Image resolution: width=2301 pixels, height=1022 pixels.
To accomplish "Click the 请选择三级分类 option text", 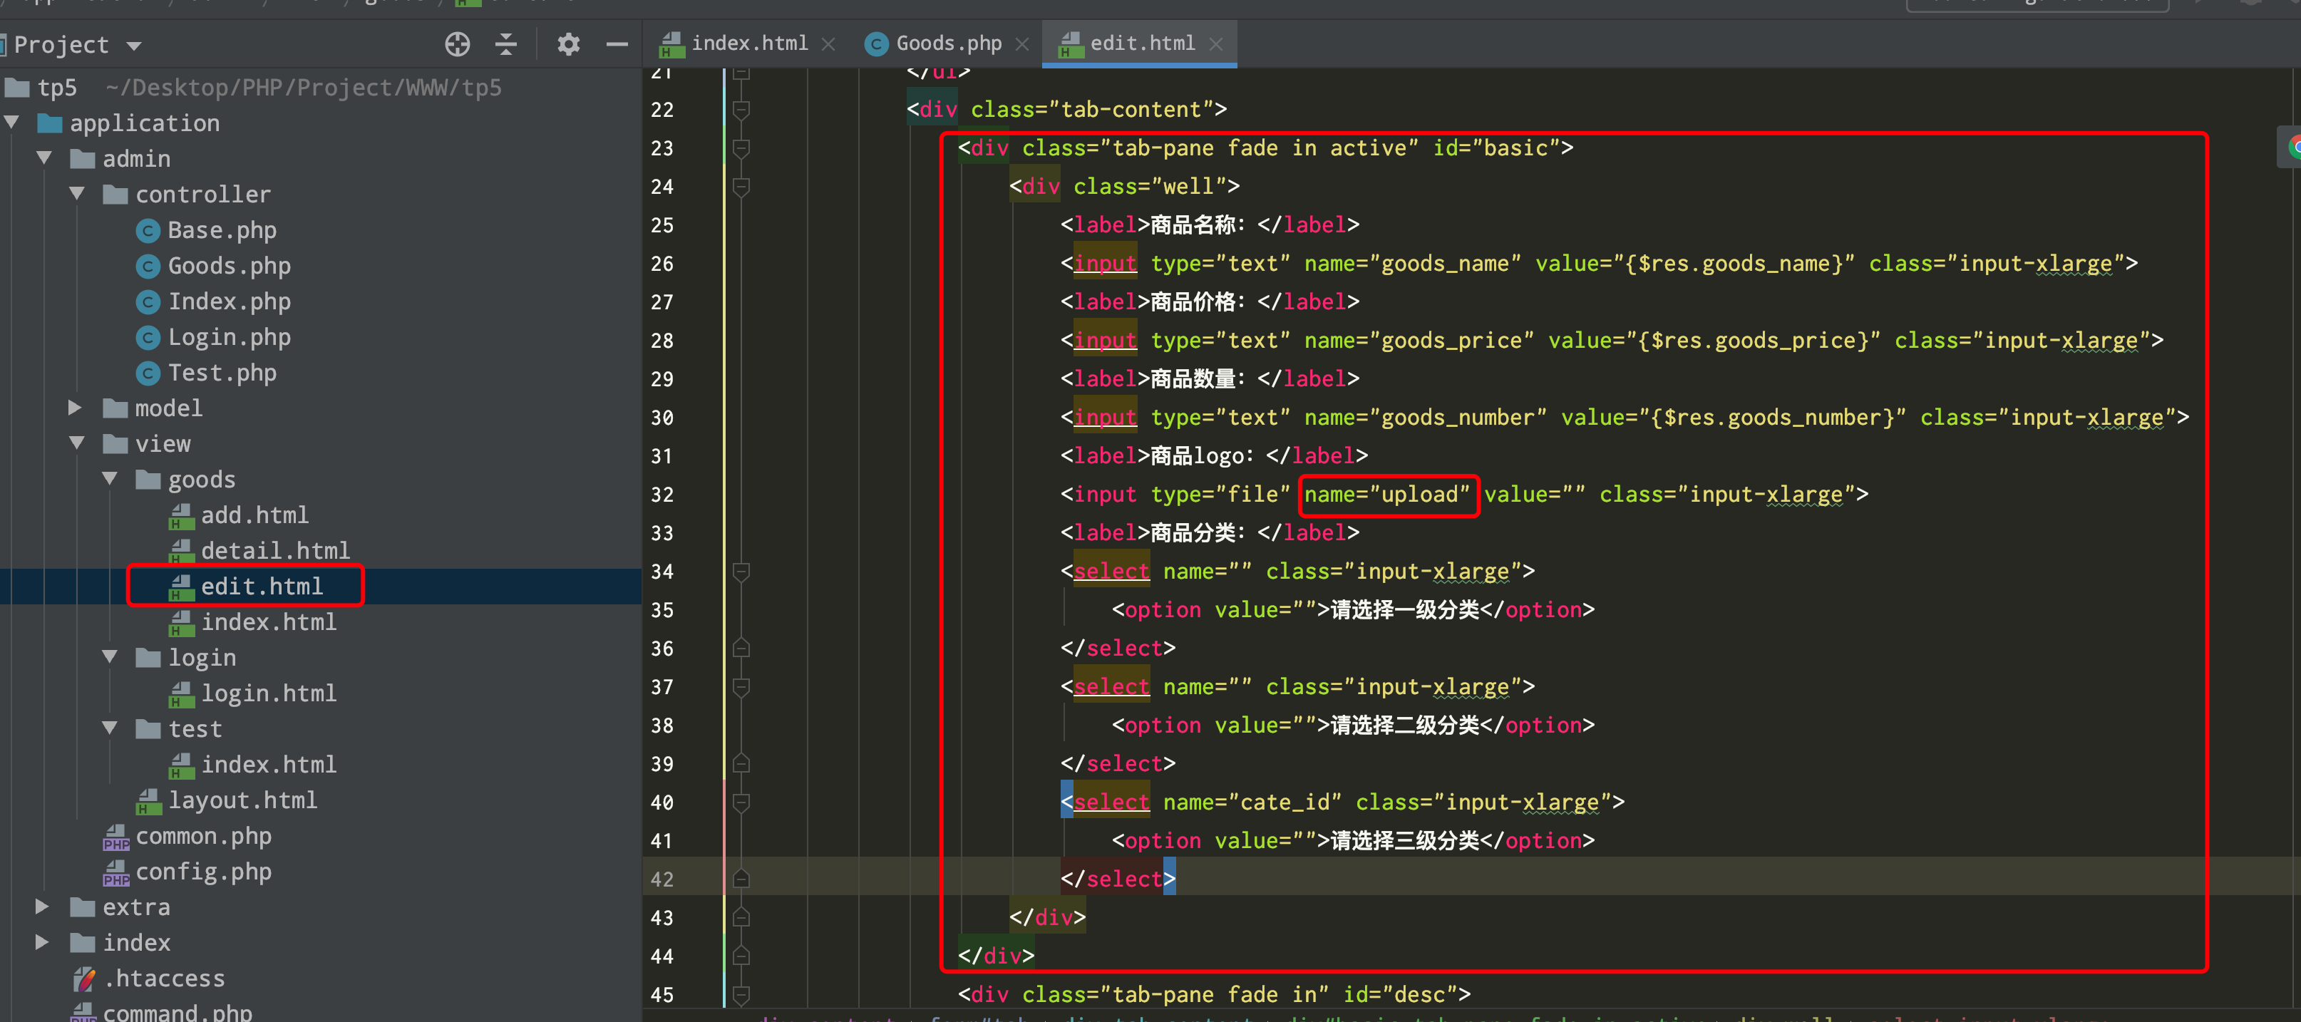I will coord(1404,841).
